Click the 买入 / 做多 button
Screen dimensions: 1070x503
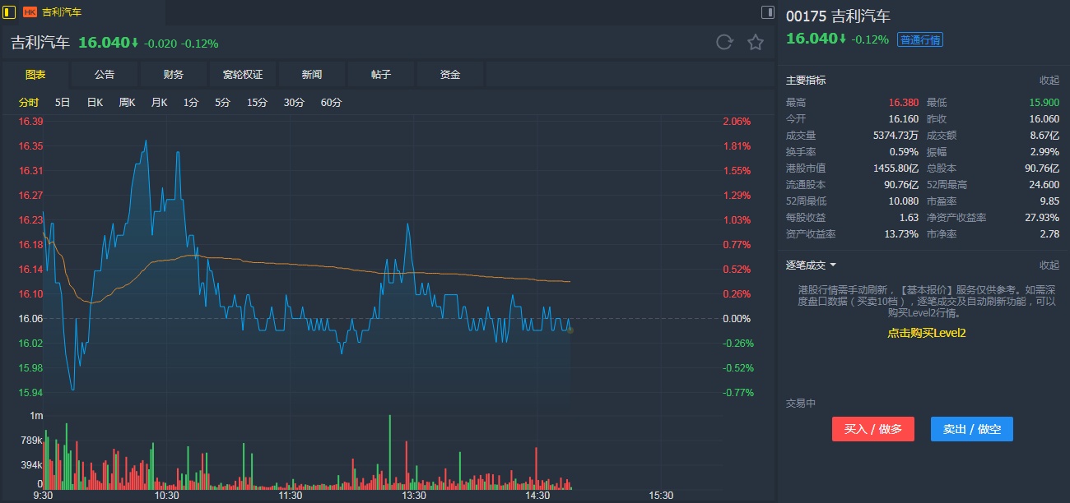click(x=872, y=429)
